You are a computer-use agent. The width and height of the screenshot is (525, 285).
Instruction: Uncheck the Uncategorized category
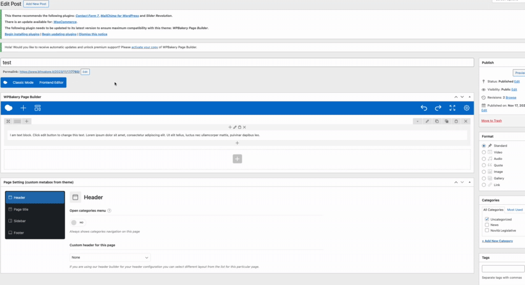pyautogui.click(x=487, y=219)
